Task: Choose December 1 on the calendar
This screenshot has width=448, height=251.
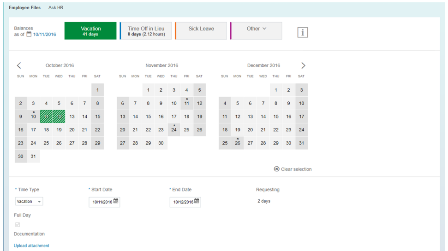Action: pos(276,90)
